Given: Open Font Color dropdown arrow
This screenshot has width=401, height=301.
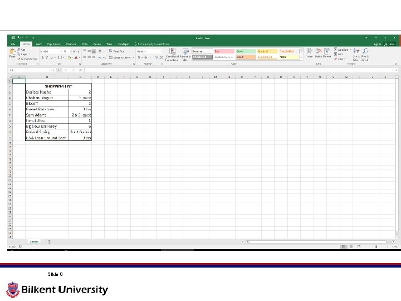Looking at the screenshot, I should (79, 57).
